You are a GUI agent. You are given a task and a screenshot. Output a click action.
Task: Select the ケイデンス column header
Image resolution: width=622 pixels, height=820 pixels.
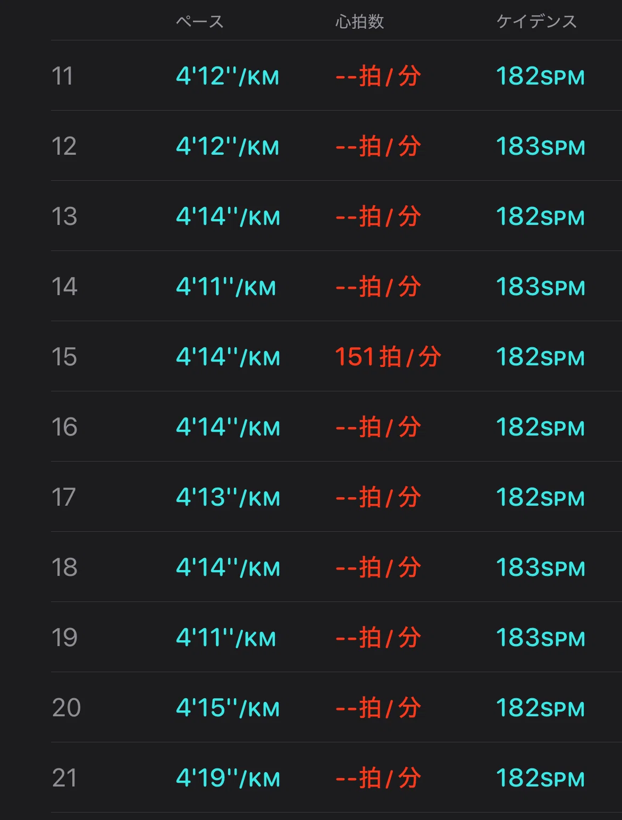tap(536, 22)
